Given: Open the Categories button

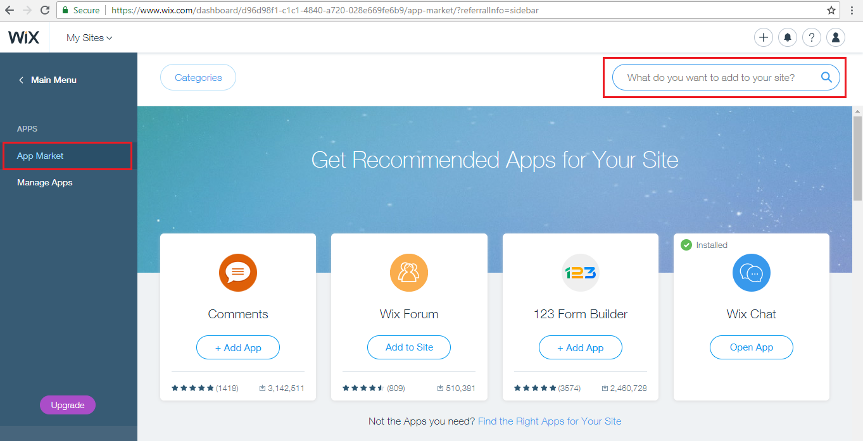Looking at the screenshot, I should [198, 77].
